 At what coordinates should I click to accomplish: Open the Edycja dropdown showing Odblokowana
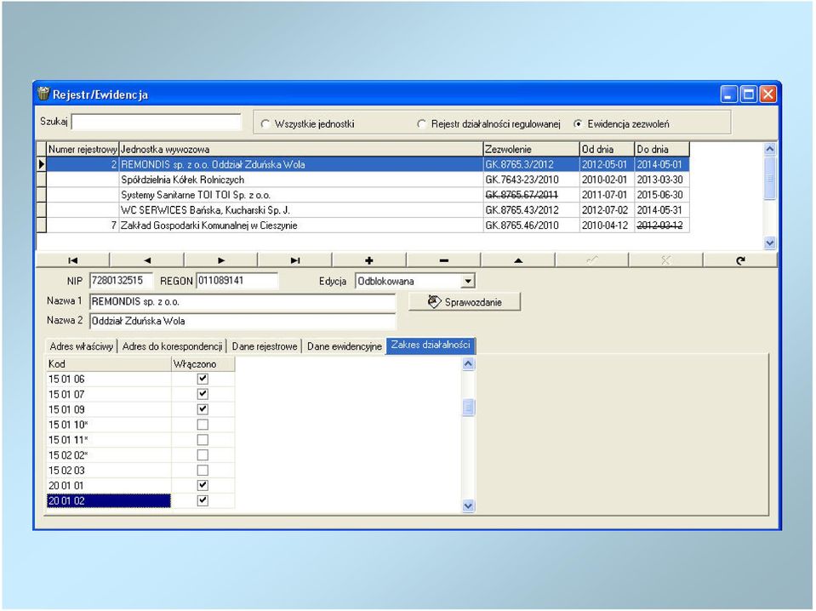pyautogui.click(x=468, y=281)
